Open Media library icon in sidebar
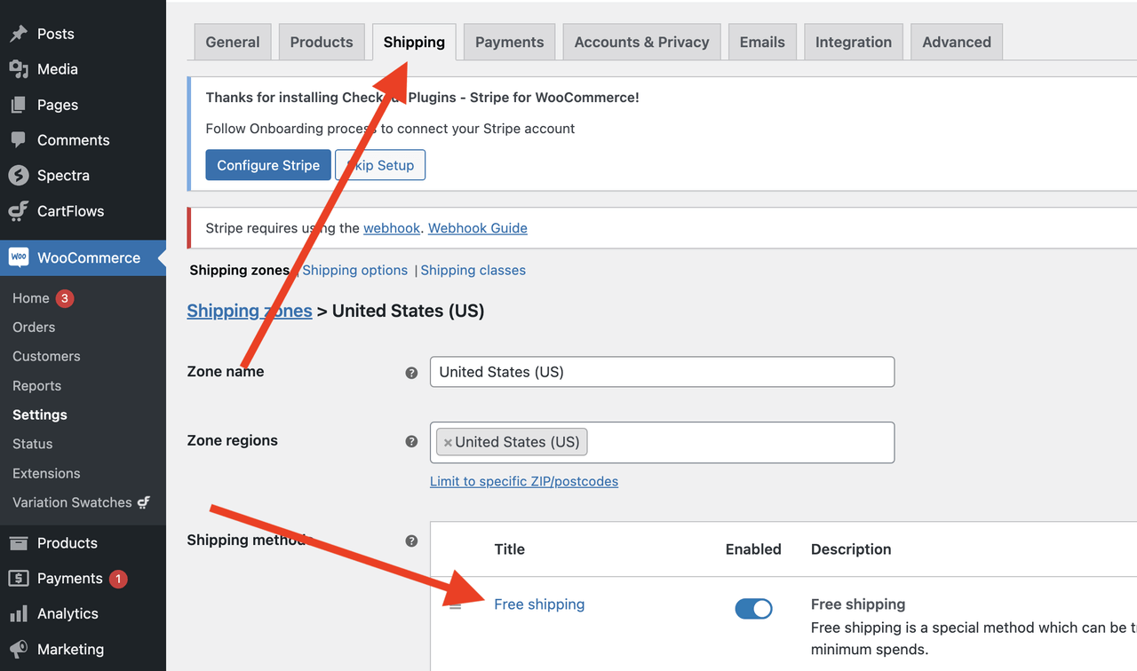 tap(18, 69)
